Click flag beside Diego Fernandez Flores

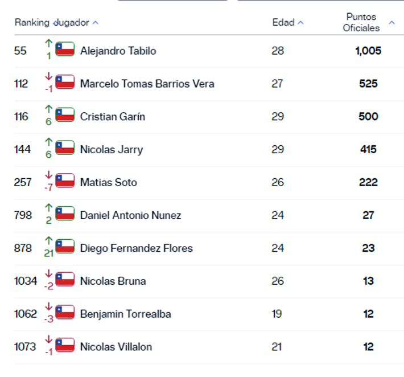65,247
